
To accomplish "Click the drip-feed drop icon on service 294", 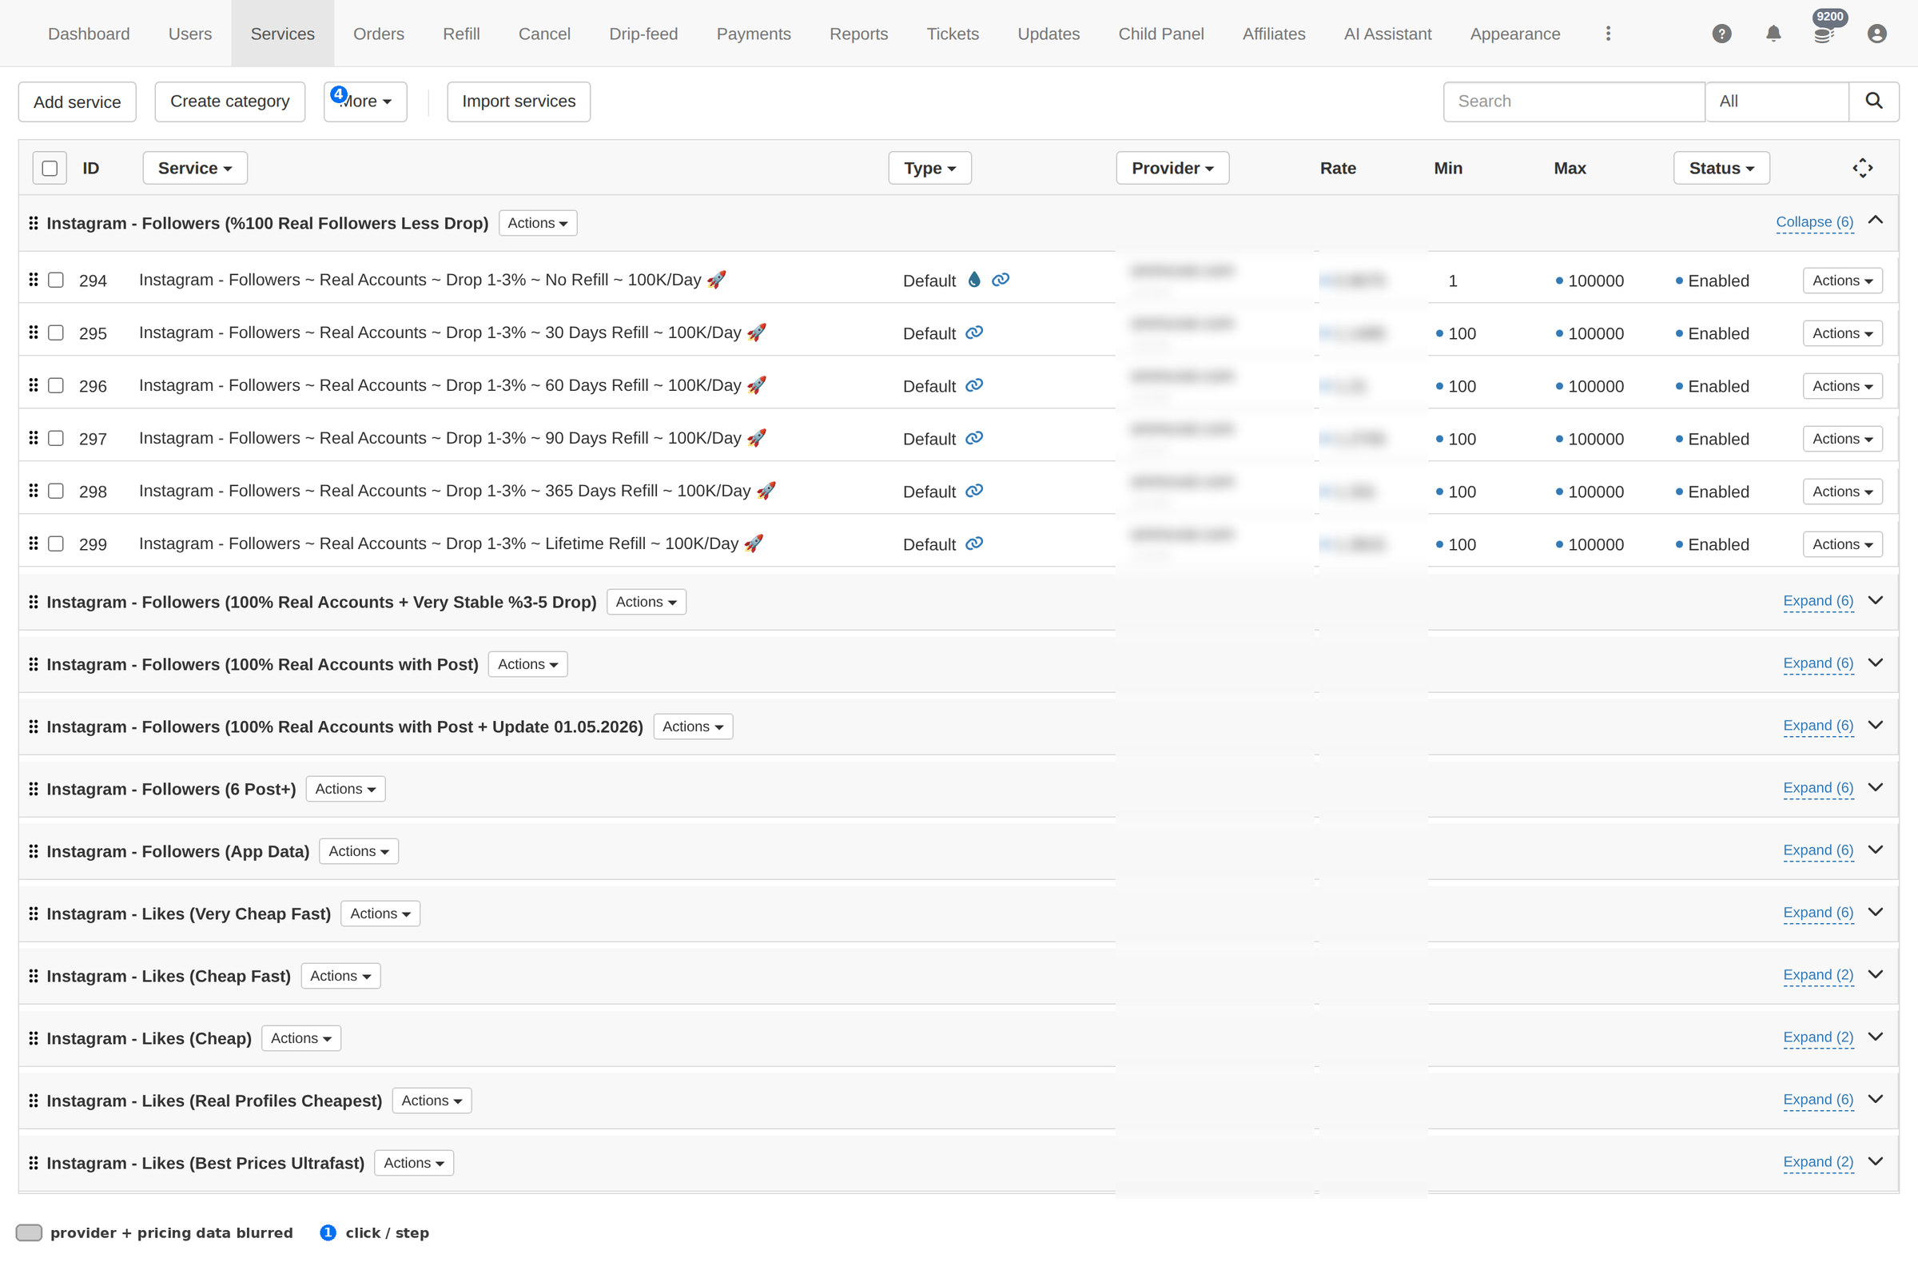I will coord(974,280).
